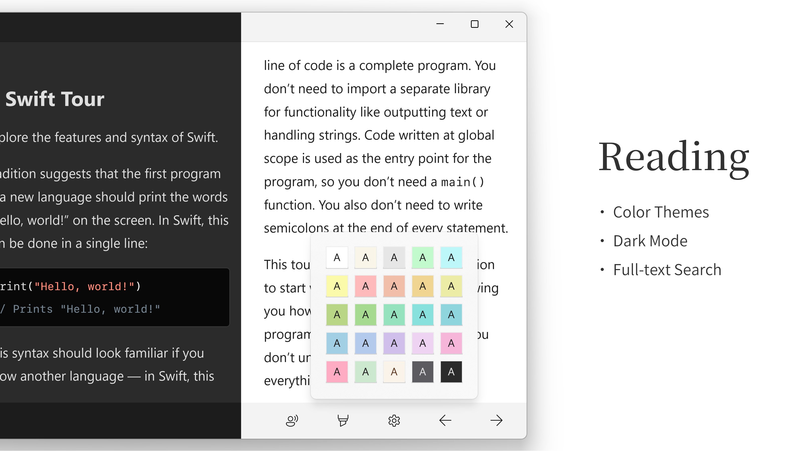Screen dimensions: 802x451
Task: Go to next page with right arrow
Action: [x=496, y=420]
